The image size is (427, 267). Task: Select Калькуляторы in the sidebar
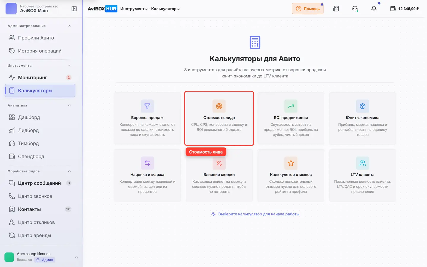pyautogui.click(x=40, y=90)
